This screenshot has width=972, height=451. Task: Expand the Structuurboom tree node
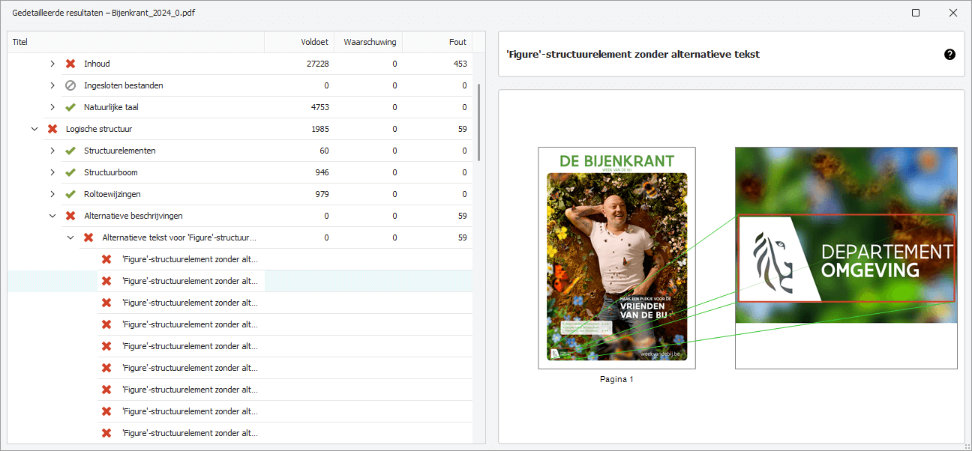pyautogui.click(x=52, y=172)
